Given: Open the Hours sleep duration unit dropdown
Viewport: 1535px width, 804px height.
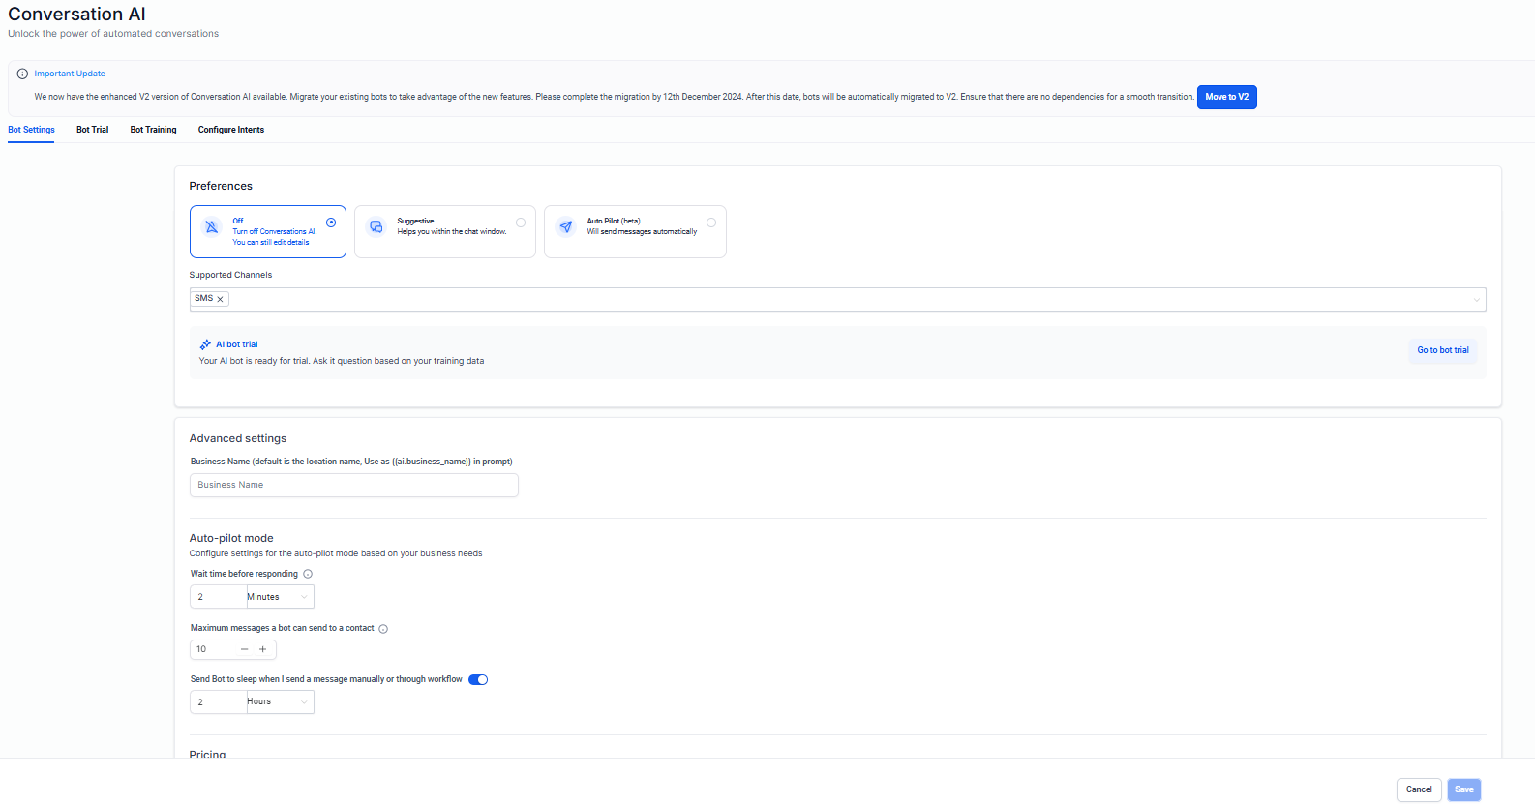Looking at the screenshot, I should tap(280, 702).
